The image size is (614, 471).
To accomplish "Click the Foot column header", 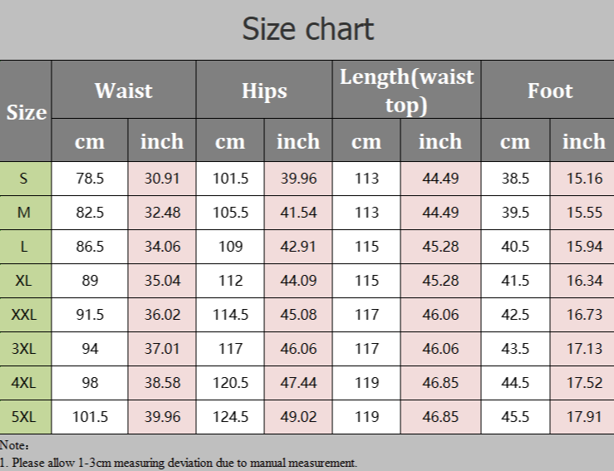I will tap(550, 90).
